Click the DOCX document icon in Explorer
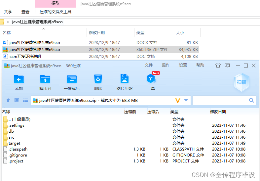This screenshot has width=260, height=181. tap(5, 42)
